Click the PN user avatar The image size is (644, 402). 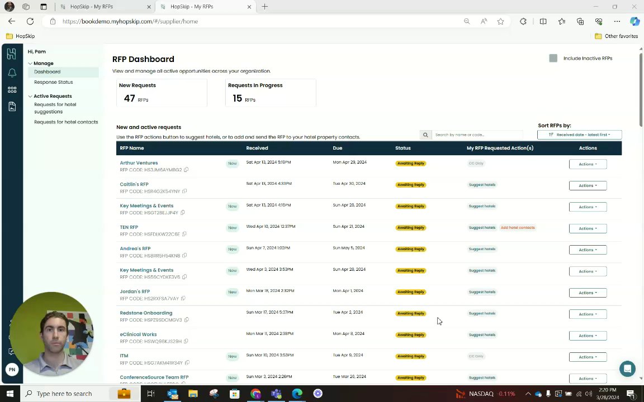click(12, 369)
